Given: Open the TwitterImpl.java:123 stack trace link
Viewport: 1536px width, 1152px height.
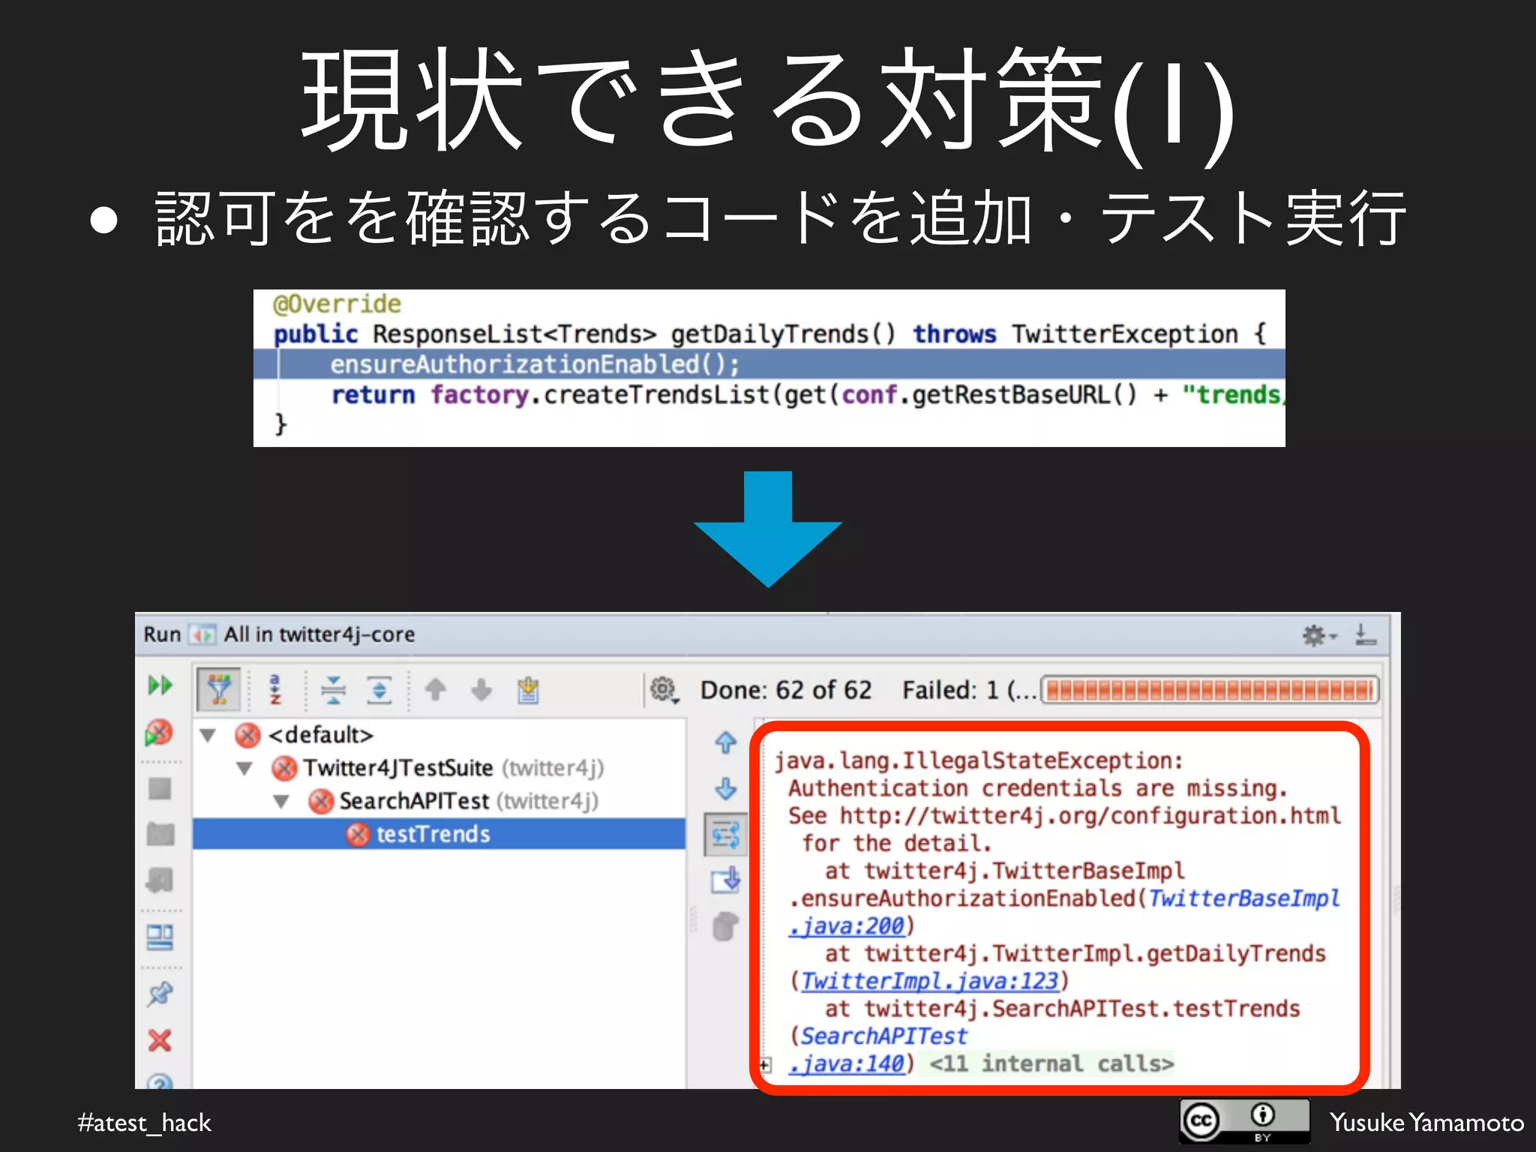Looking at the screenshot, I should pyautogui.click(x=930, y=981).
